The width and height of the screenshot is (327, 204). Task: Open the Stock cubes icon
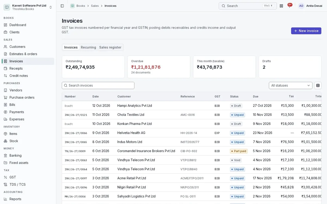[5, 141]
